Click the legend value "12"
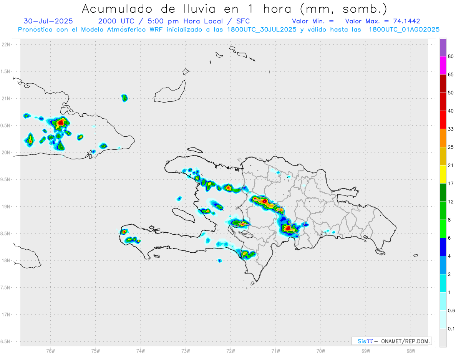The width and height of the screenshot is (461, 356). pos(451,202)
